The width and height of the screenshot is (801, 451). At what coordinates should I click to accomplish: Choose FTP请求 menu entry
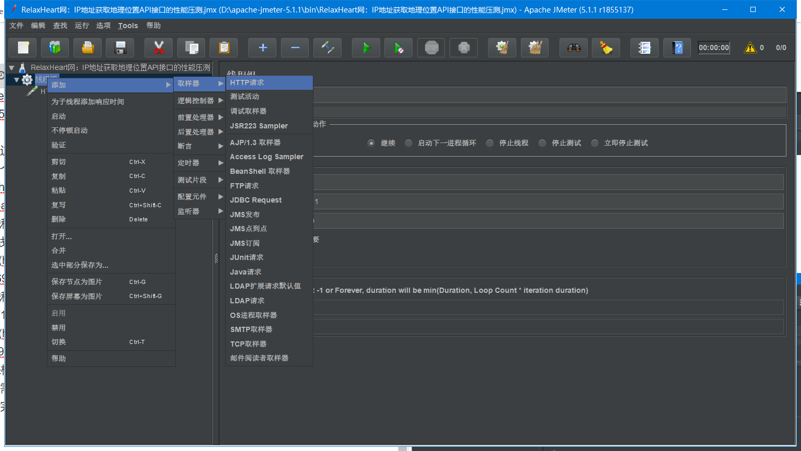pyautogui.click(x=269, y=186)
